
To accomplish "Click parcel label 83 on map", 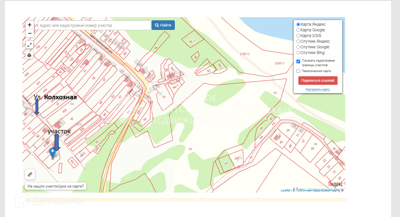I will (x=209, y=71).
